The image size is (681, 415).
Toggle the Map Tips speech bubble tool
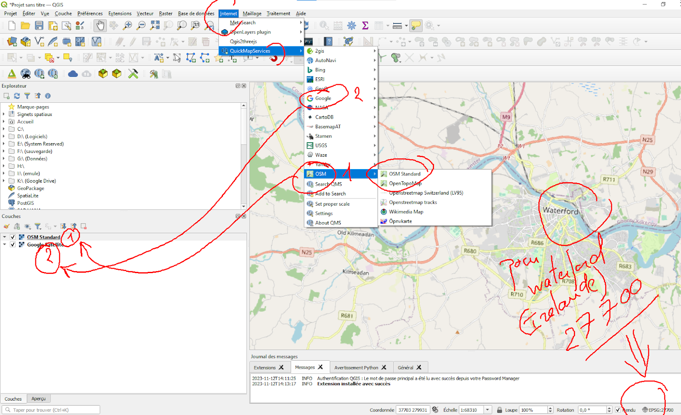(x=416, y=26)
